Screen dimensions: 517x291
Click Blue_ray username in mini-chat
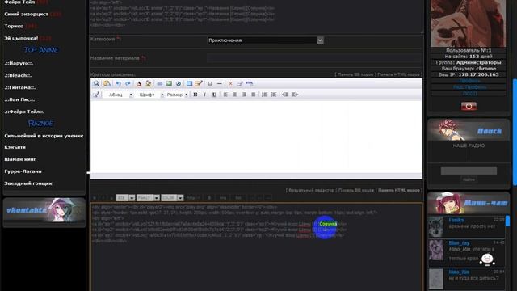click(x=459, y=242)
